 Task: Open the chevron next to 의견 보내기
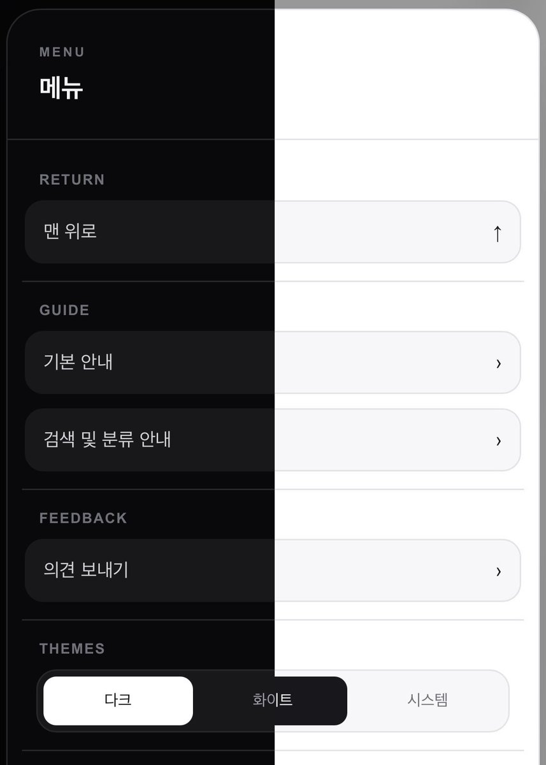[498, 571]
